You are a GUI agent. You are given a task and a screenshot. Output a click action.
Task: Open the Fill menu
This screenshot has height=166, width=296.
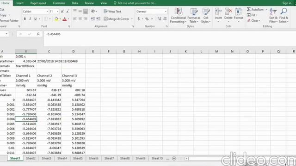pos(252,15)
